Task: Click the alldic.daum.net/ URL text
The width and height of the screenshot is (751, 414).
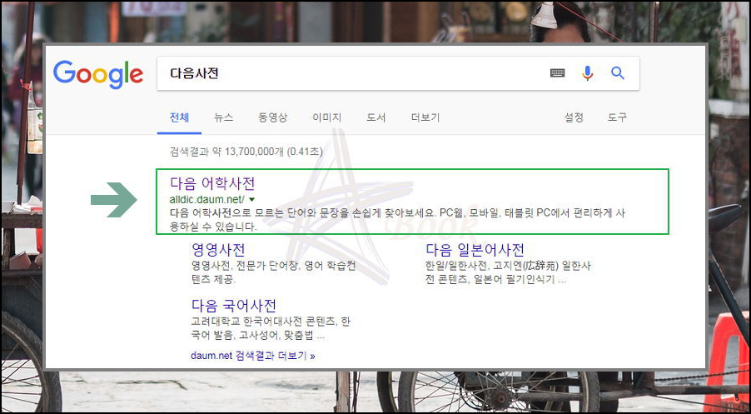Action: [207, 199]
